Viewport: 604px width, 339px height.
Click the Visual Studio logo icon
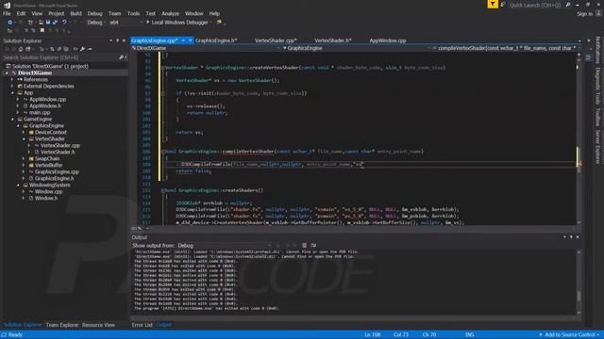pyautogui.click(x=7, y=5)
